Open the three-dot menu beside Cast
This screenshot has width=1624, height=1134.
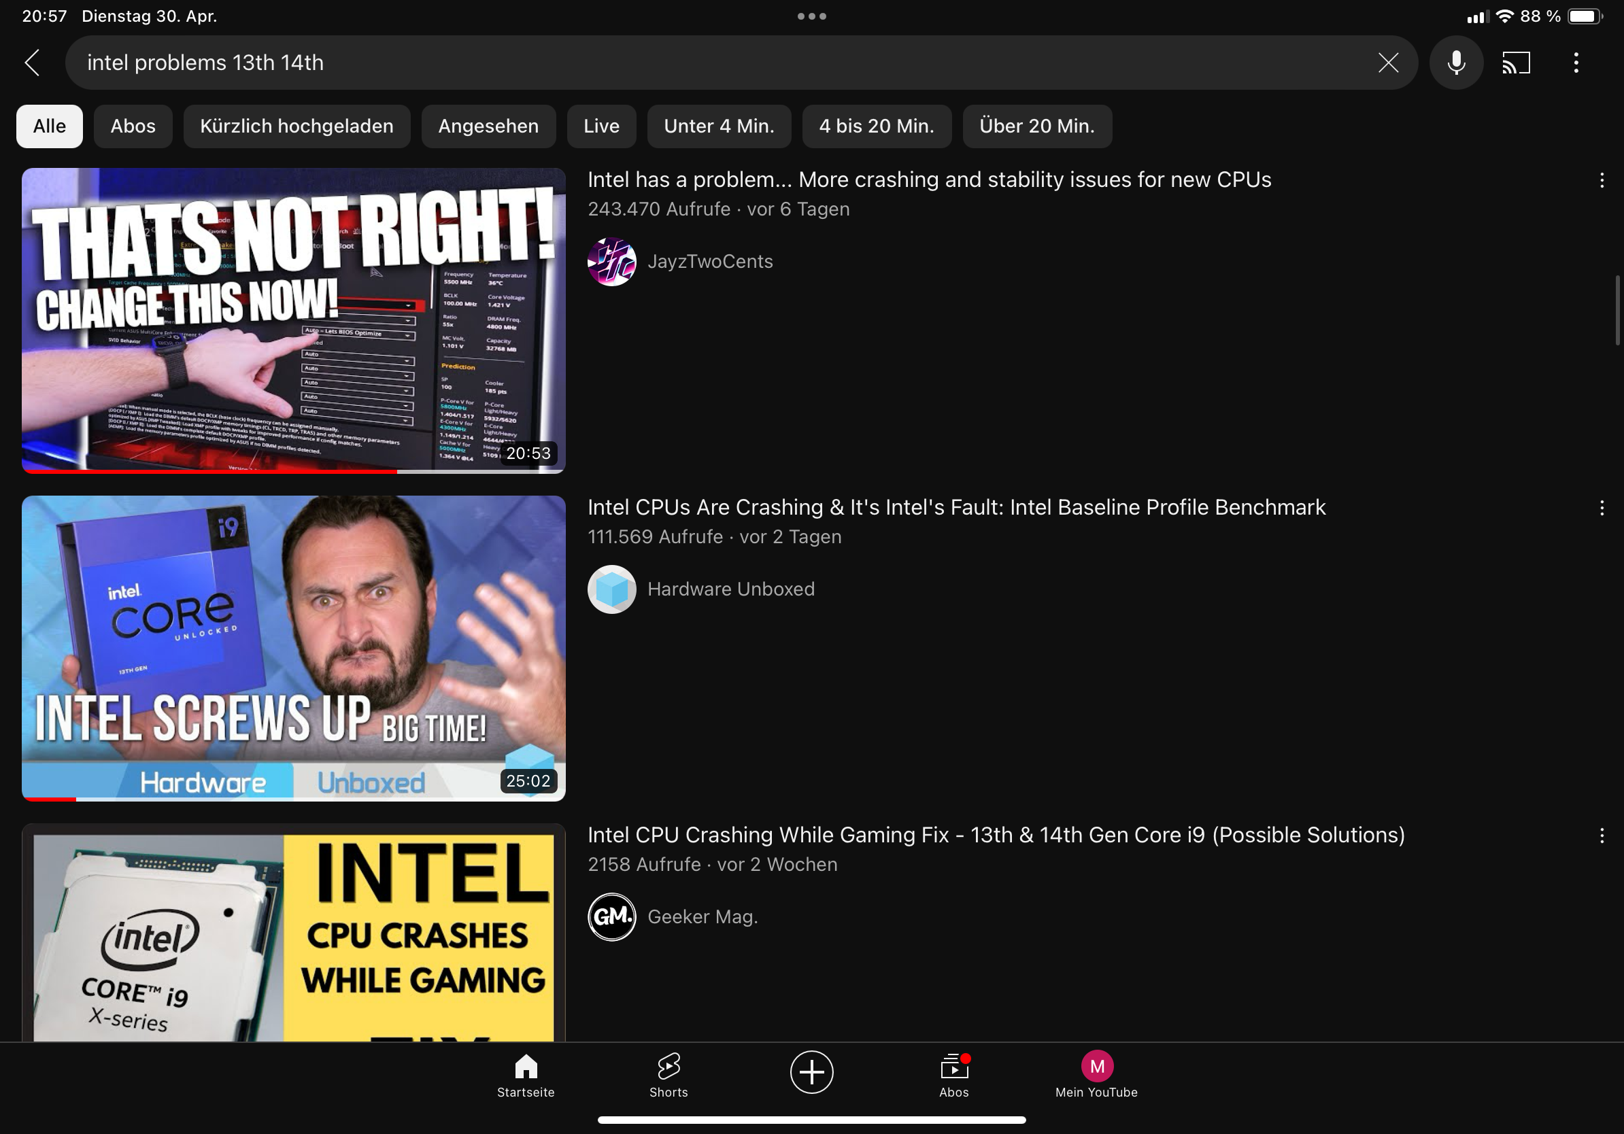(1576, 63)
